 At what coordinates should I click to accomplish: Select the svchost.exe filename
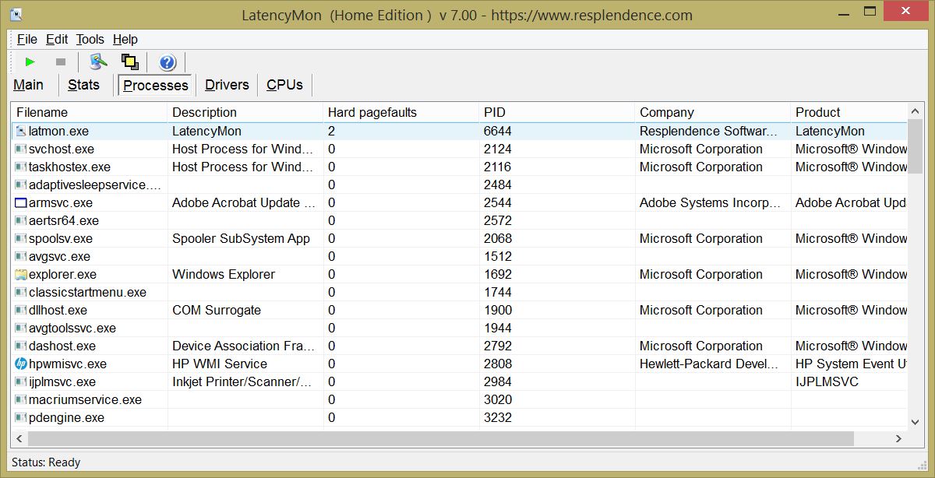62,149
